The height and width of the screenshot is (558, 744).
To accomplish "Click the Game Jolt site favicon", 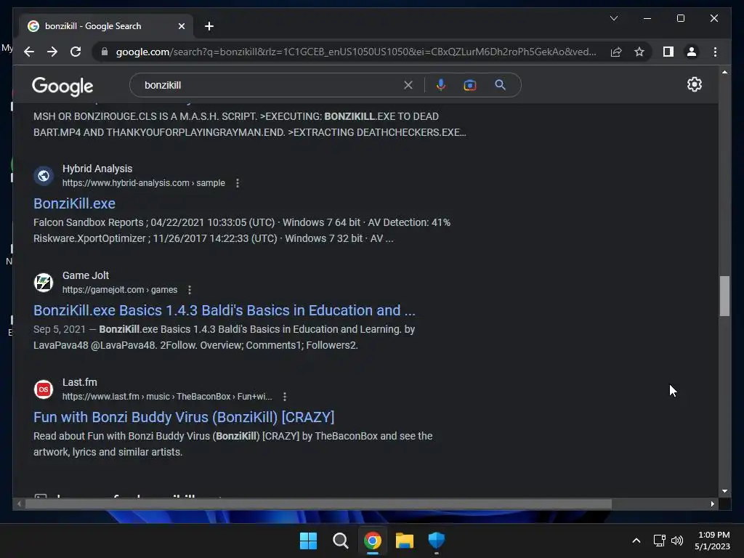I will coord(43,283).
